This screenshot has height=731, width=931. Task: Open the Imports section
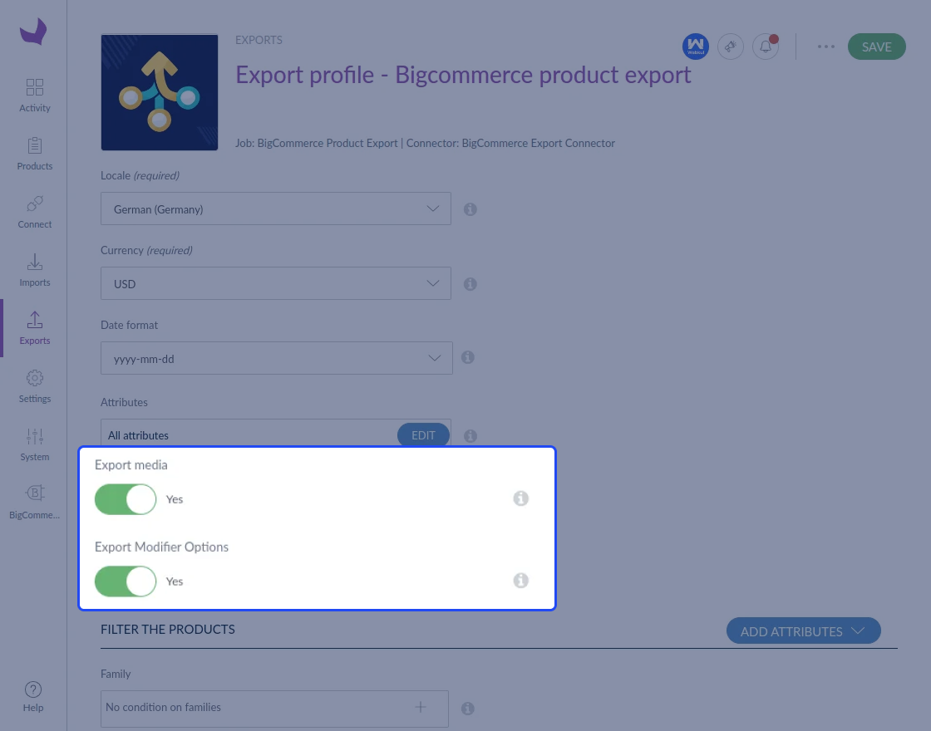tap(34, 270)
